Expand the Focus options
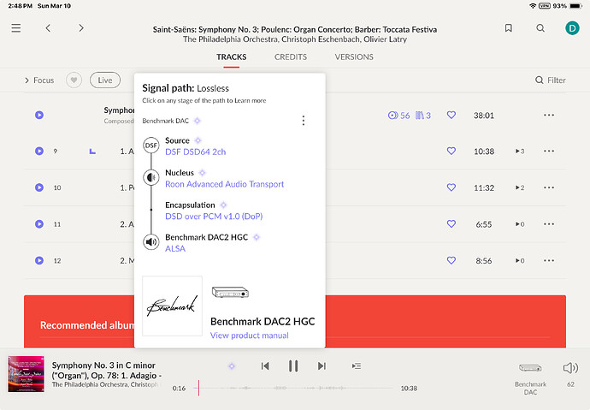The image size is (590, 410). coord(39,80)
